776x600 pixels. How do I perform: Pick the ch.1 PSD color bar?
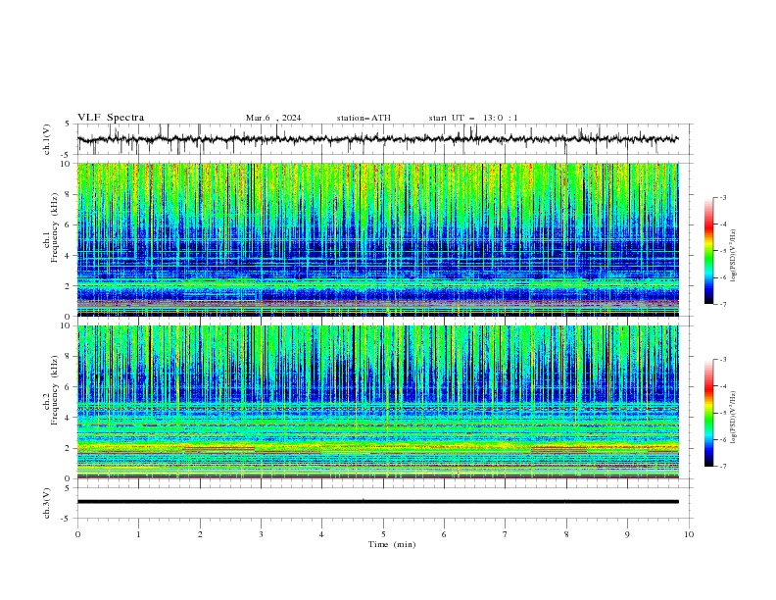(708, 251)
